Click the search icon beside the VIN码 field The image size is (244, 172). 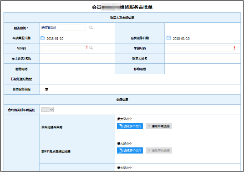pos(91,48)
